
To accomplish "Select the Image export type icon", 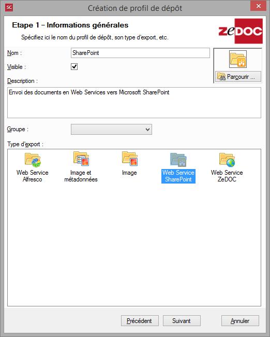I will (129, 159).
